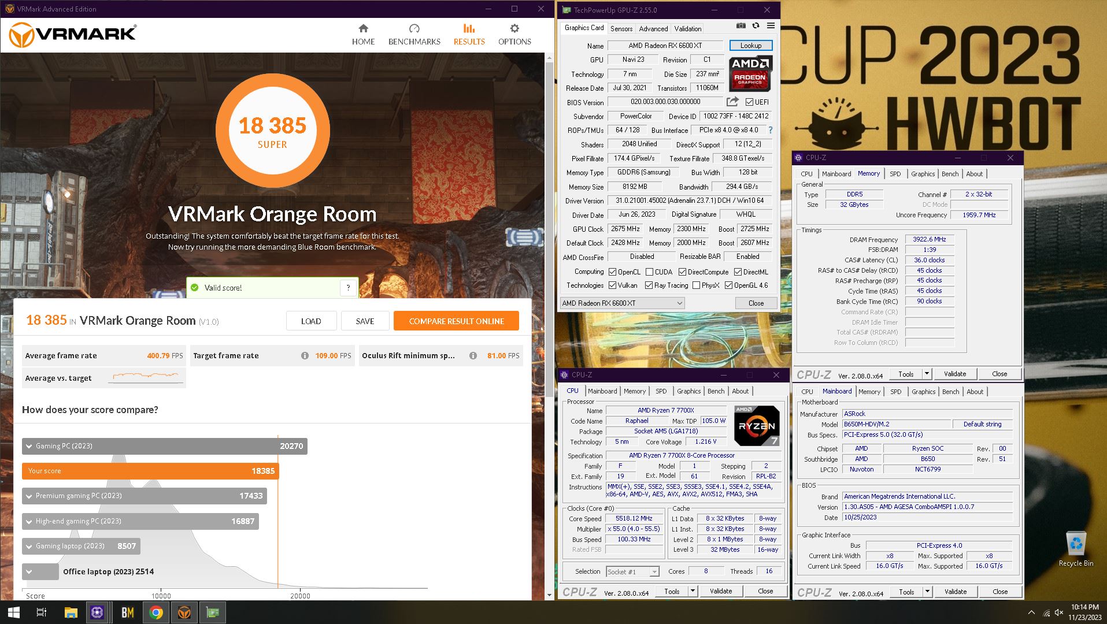The image size is (1107, 624).
Task: Open the GPU-Z taskbar icon
Action: tap(212, 612)
